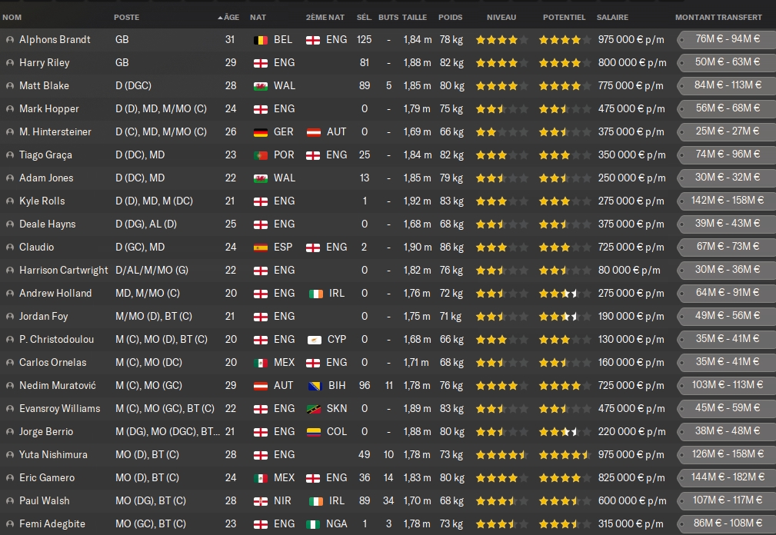Toggle sort order on the ÂGE column
Viewport: 776px width, 535px height.
(x=228, y=18)
